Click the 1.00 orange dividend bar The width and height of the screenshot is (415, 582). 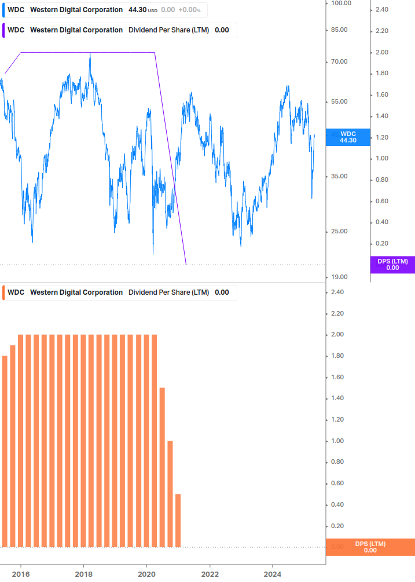click(170, 494)
